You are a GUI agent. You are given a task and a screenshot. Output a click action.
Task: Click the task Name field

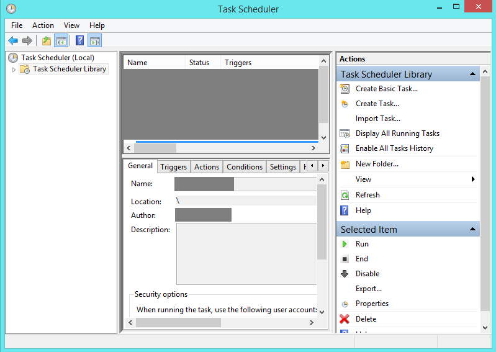[245, 184]
